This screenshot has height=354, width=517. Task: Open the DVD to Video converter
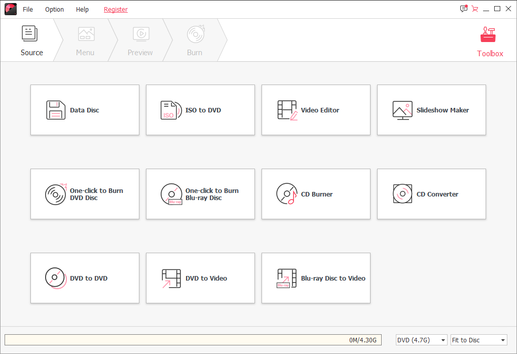point(200,278)
